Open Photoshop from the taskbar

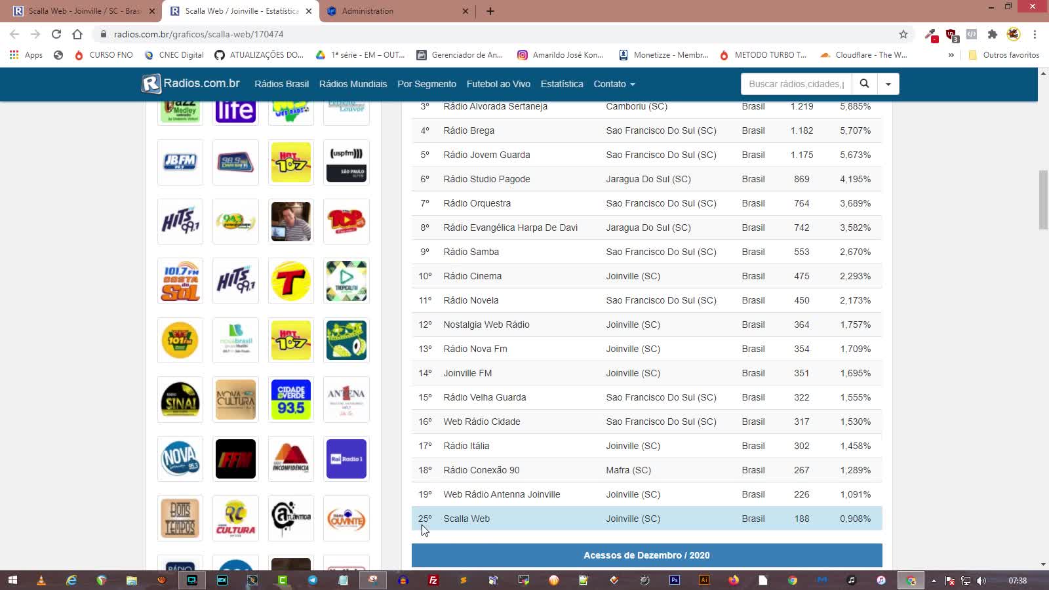coord(674,580)
